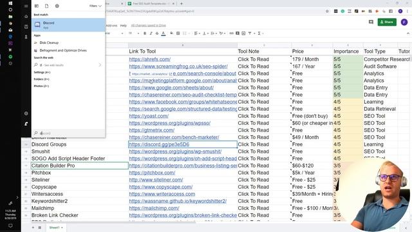Select the Citation Builder Pro cell
The image size is (412, 232).
tap(80, 166)
